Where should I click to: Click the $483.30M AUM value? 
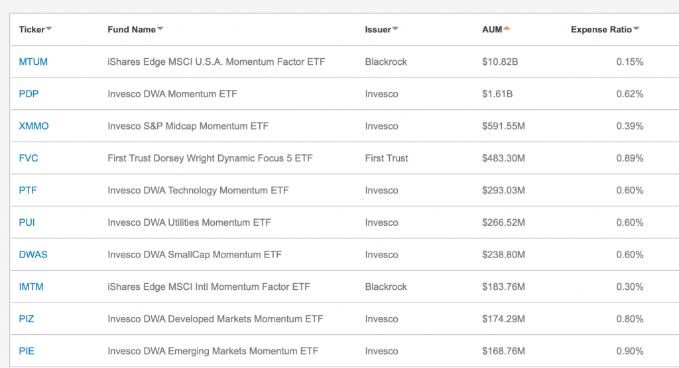(x=503, y=158)
